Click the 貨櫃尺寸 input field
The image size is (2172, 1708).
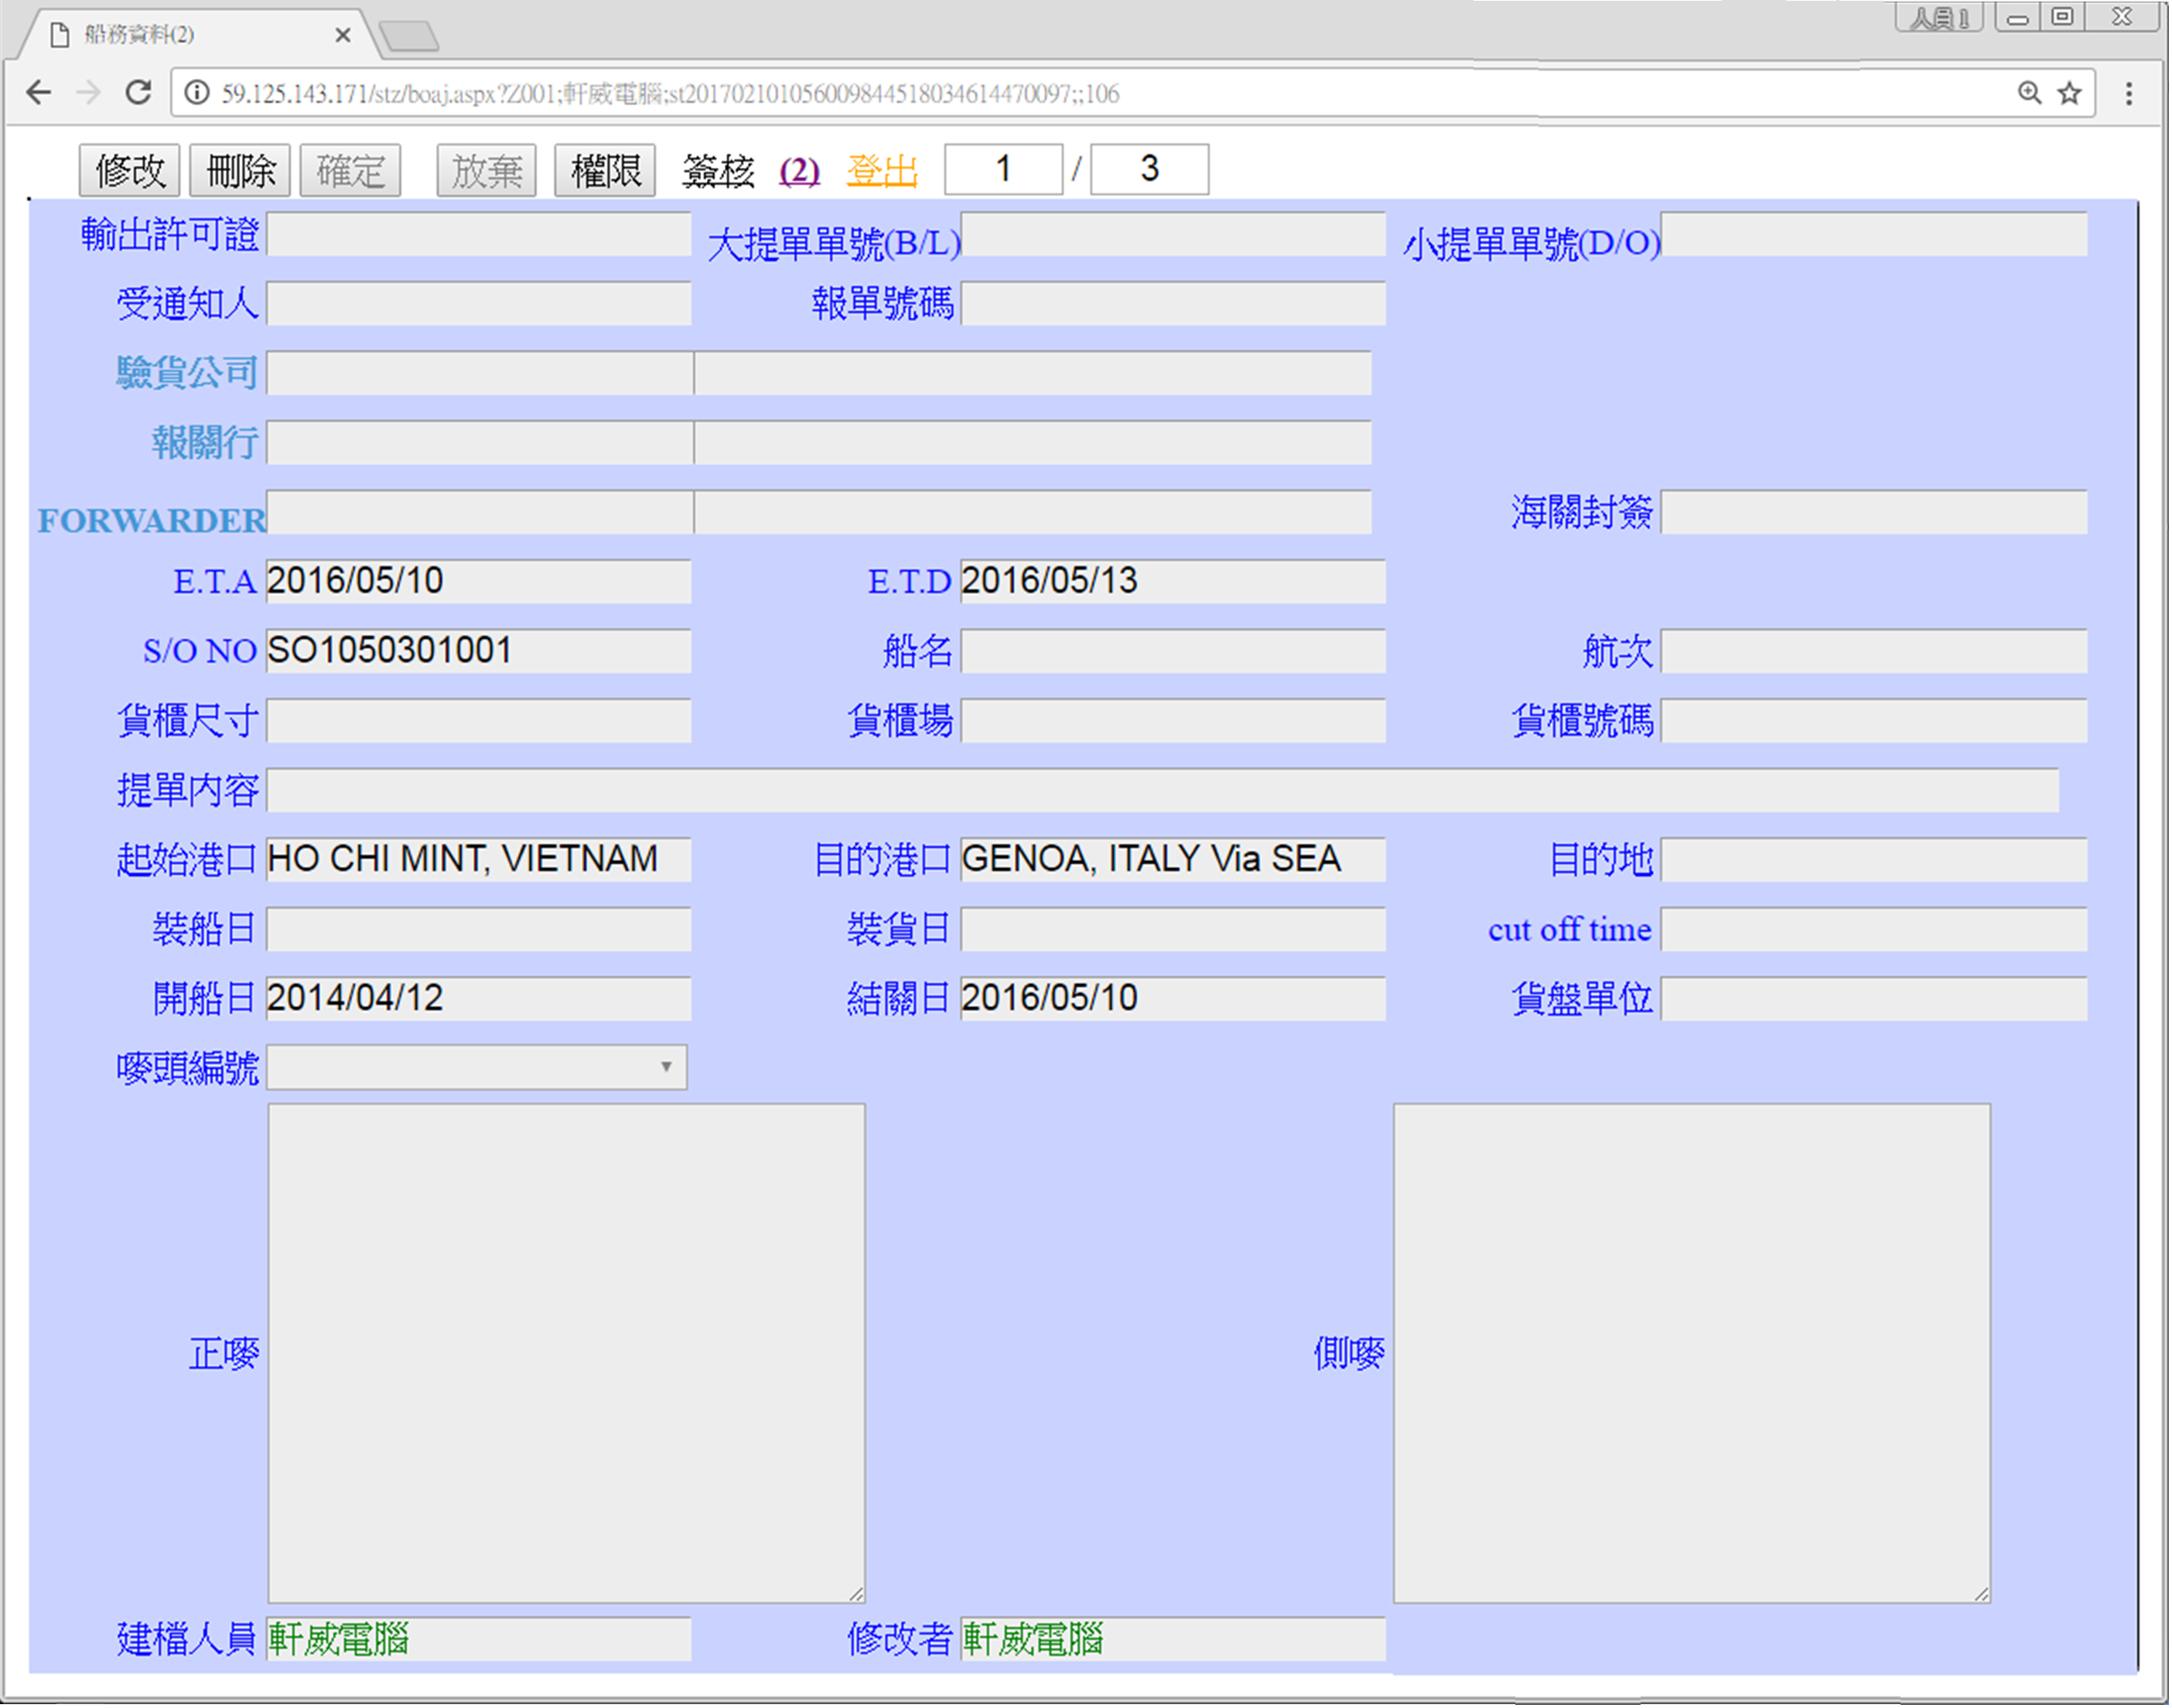coord(479,721)
